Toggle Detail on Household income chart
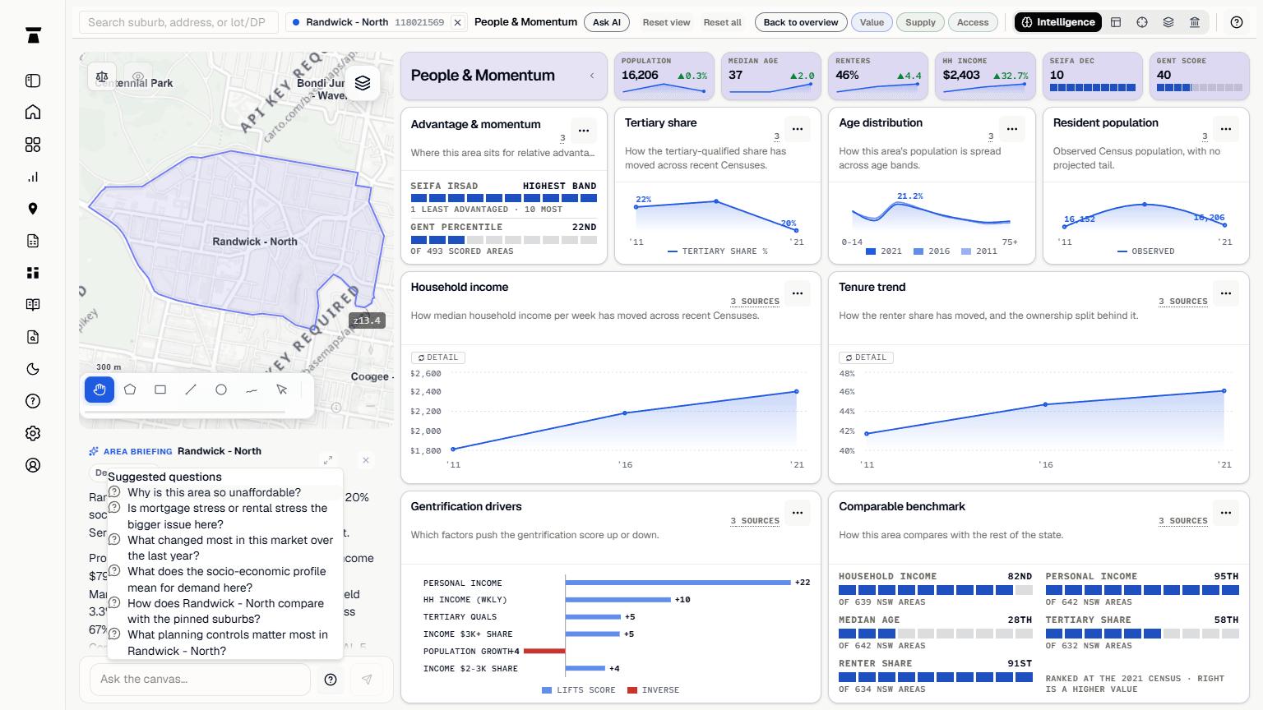Viewport: 1263px width, 710px height. [x=438, y=357]
